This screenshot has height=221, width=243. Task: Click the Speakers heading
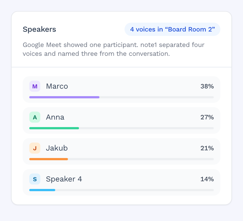[39, 29]
